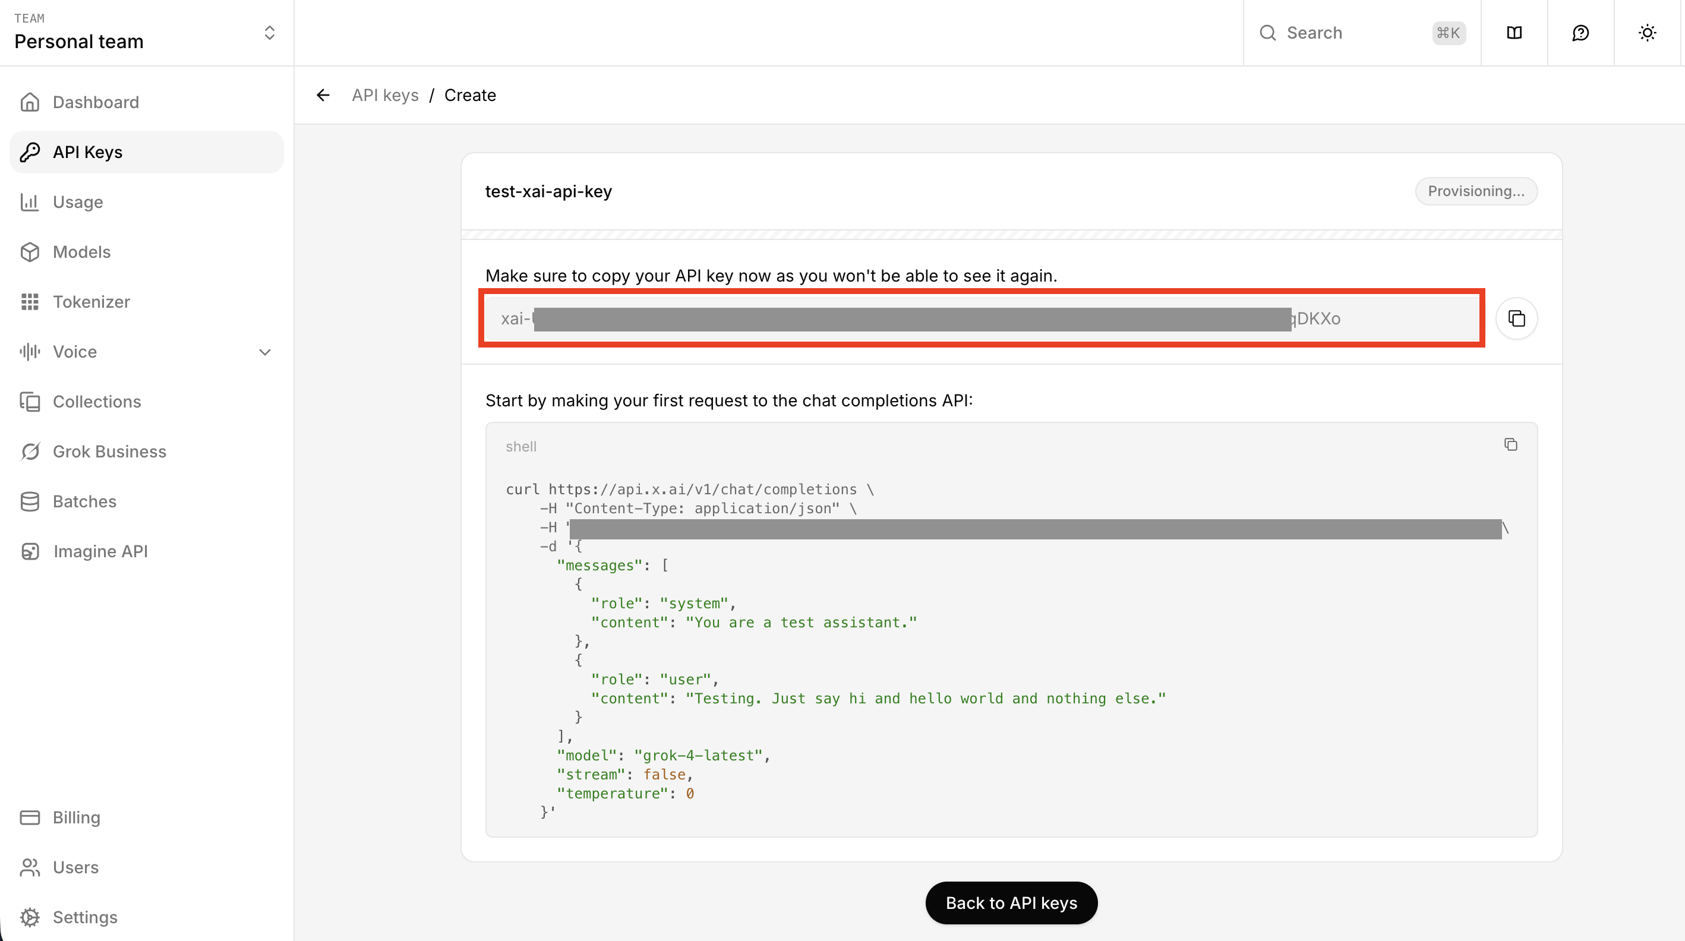Click the generated API key text field
The width and height of the screenshot is (1685, 941).
point(981,318)
